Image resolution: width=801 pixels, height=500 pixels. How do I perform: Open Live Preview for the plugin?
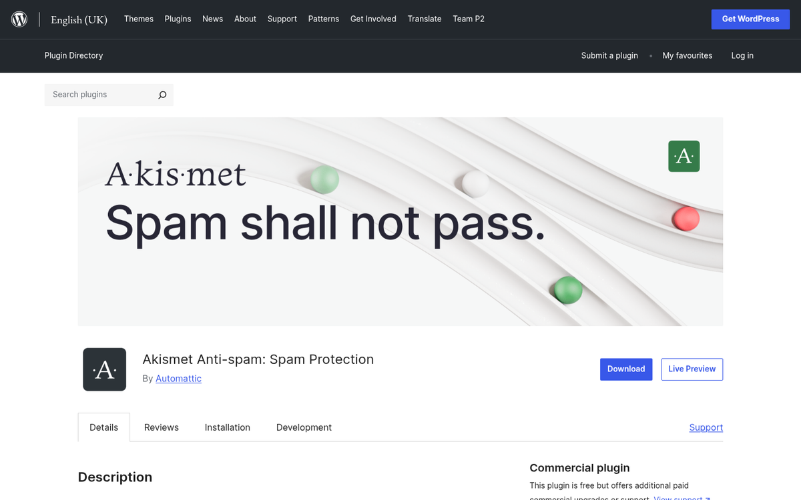692,369
